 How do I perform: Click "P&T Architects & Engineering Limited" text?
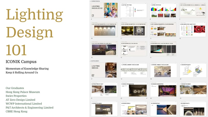tap(29, 108)
